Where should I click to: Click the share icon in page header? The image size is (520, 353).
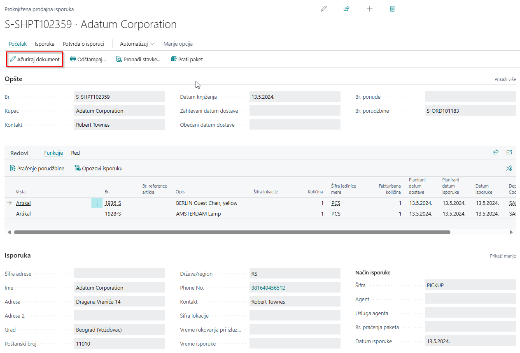click(x=346, y=9)
